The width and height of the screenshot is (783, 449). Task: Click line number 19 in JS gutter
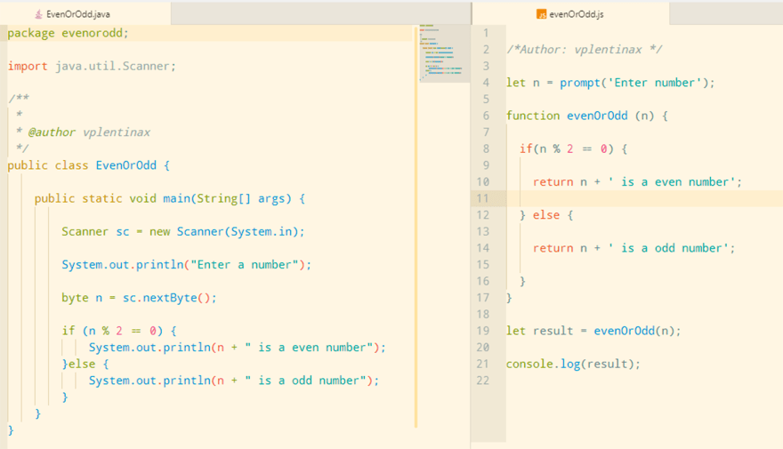(482, 331)
